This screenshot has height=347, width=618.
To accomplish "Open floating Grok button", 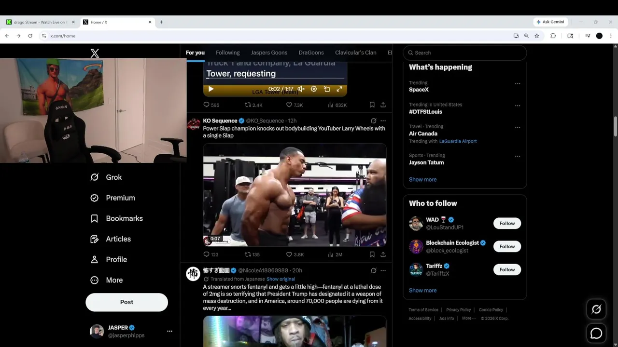I will click(x=596, y=310).
